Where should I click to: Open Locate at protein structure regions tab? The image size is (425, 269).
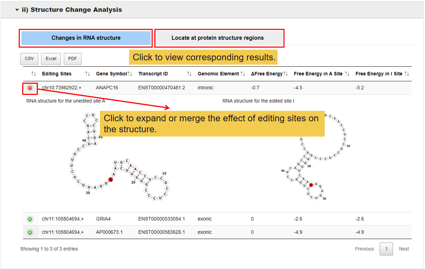coord(218,38)
